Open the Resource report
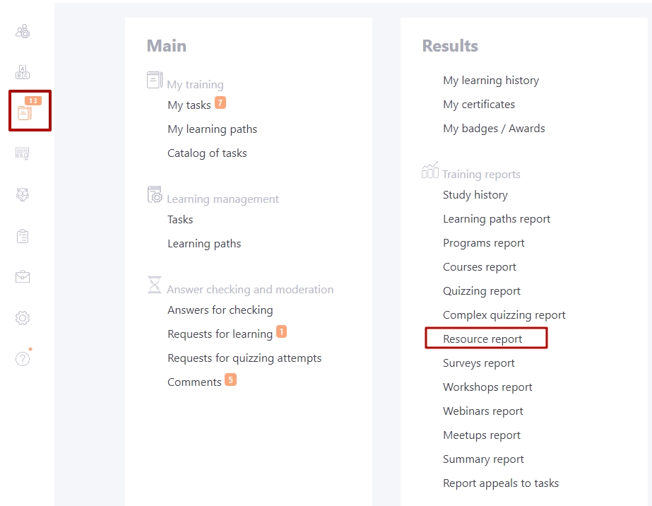The image size is (652, 506). (482, 339)
